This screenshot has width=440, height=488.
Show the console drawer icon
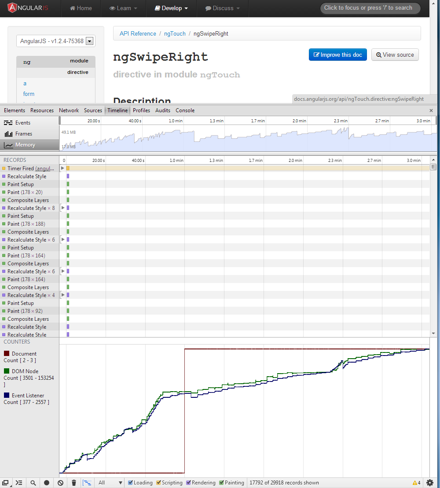[19, 483]
